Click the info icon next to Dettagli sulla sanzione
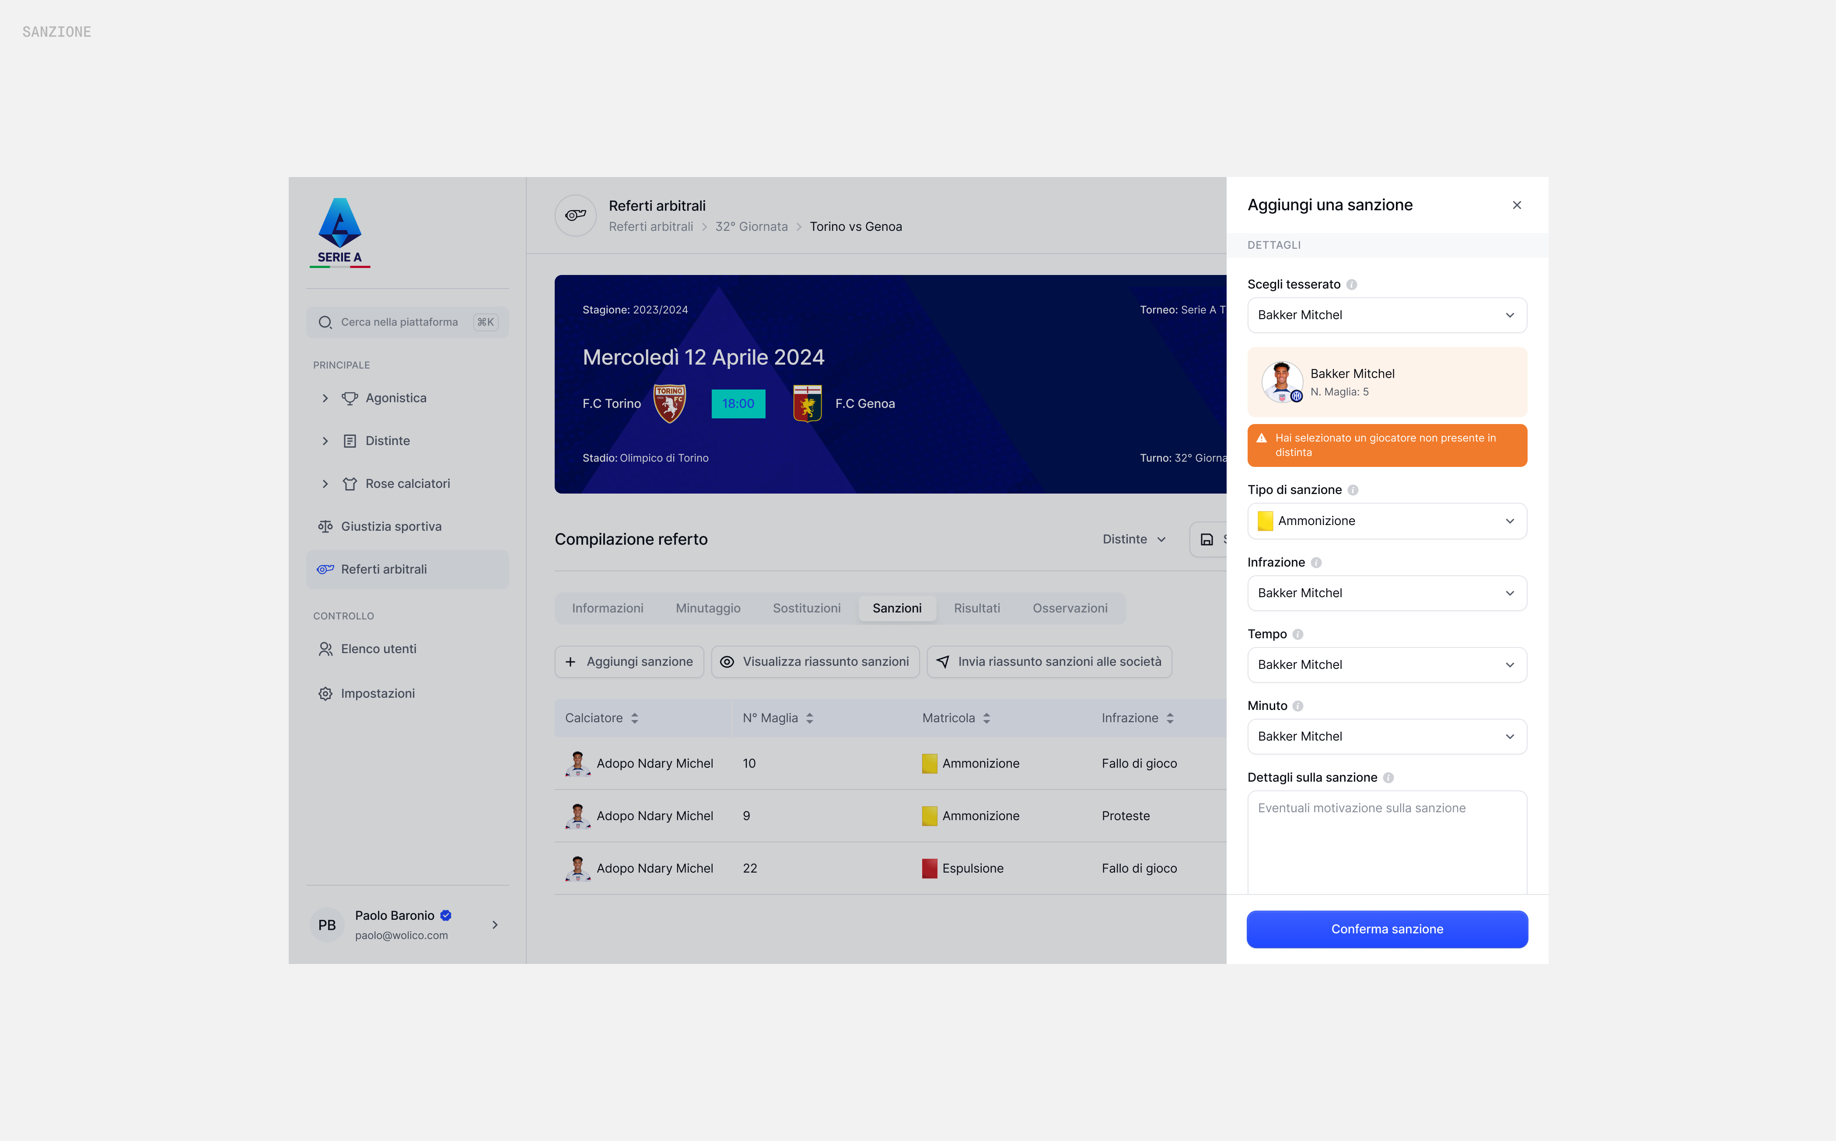The image size is (1836, 1141). 1388,778
